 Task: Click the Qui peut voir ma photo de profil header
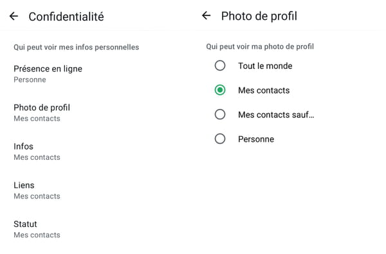pyautogui.click(x=260, y=46)
